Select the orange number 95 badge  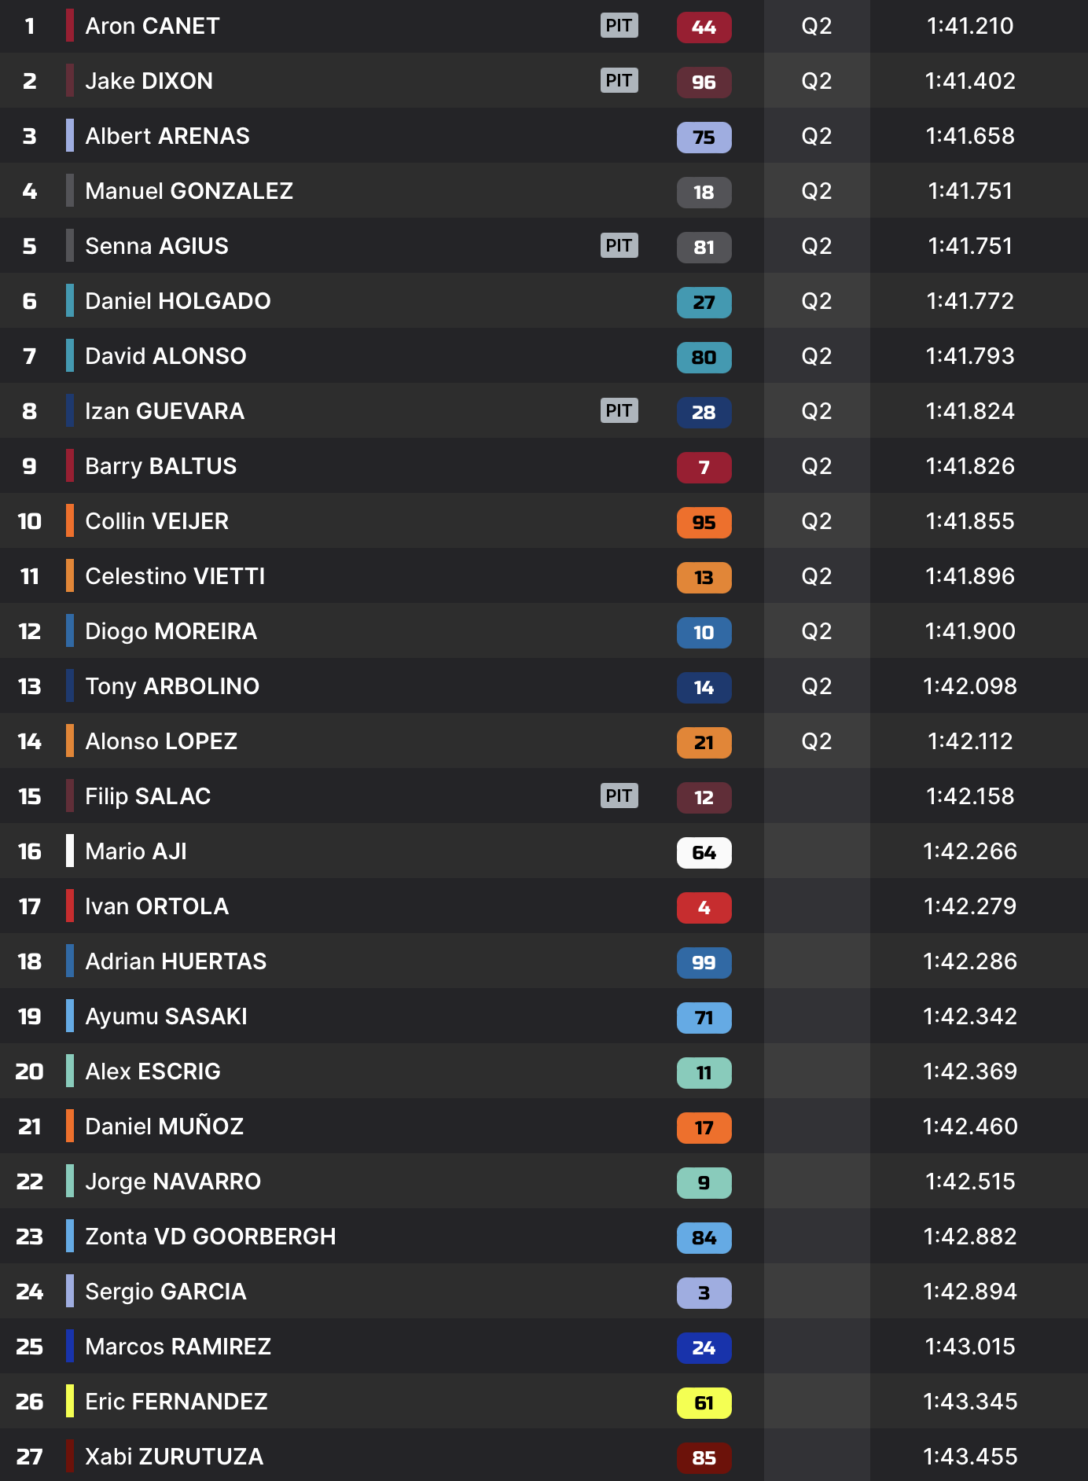(x=704, y=523)
